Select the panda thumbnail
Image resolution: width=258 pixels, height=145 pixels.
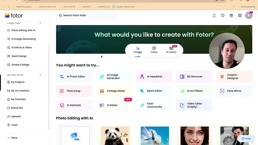pos(115,136)
